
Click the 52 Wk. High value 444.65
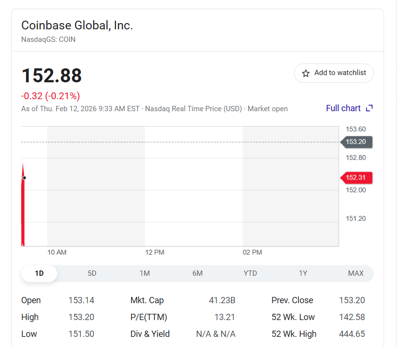click(352, 334)
